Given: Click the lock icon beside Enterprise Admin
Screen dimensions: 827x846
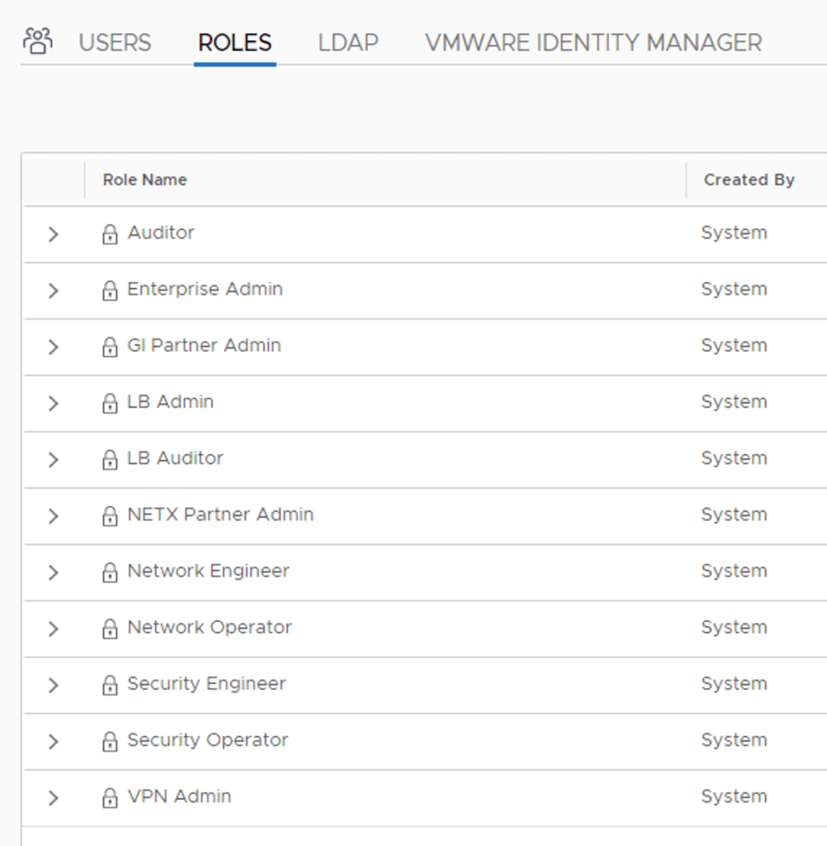Looking at the screenshot, I should pyautogui.click(x=110, y=290).
